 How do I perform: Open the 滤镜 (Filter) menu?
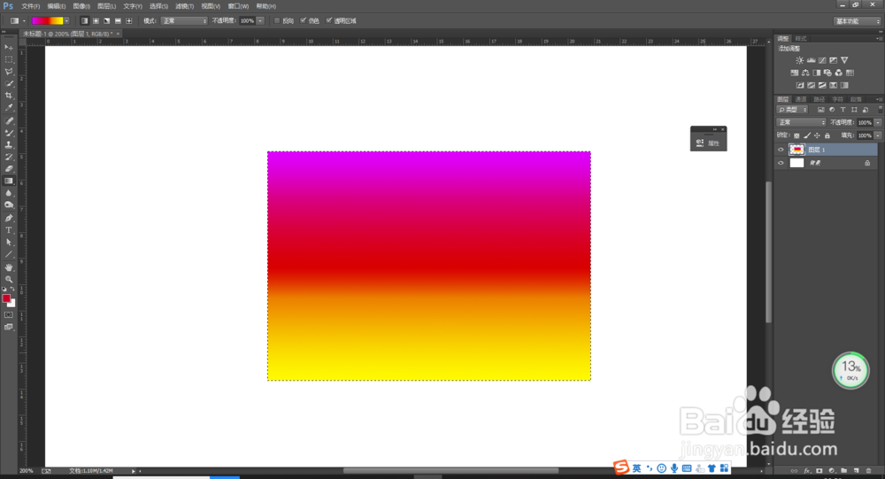pyautogui.click(x=185, y=6)
